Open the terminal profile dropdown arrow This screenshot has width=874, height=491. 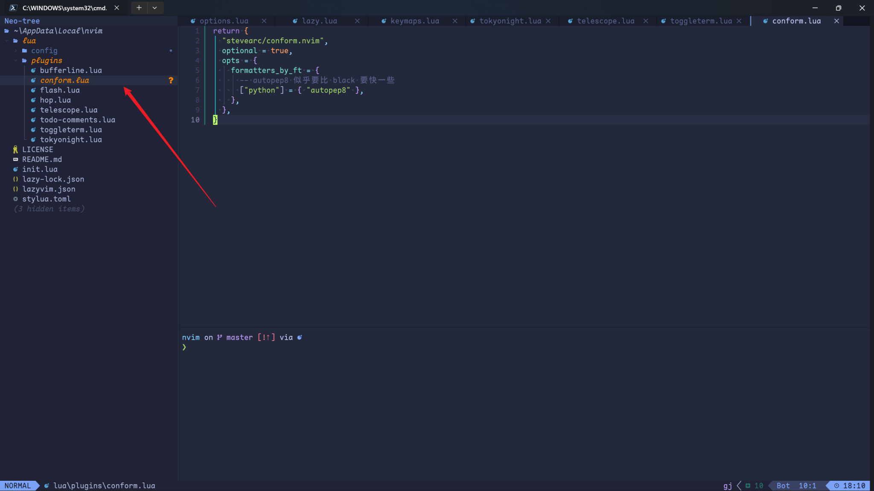pos(155,8)
